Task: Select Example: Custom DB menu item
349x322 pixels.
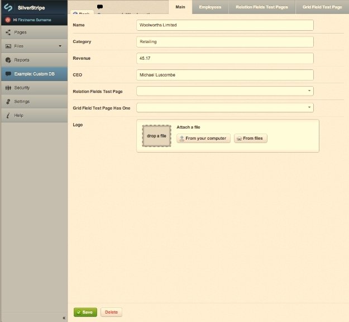Action: pyautogui.click(x=34, y=74)
